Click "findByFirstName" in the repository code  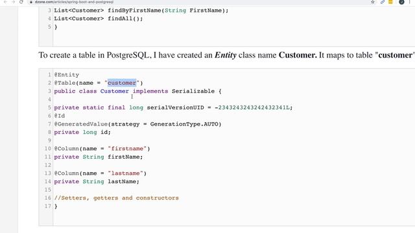pos(134,10)
